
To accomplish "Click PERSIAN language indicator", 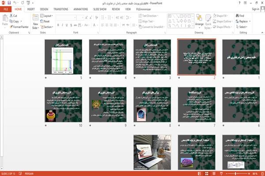I will tap(29, 173).
